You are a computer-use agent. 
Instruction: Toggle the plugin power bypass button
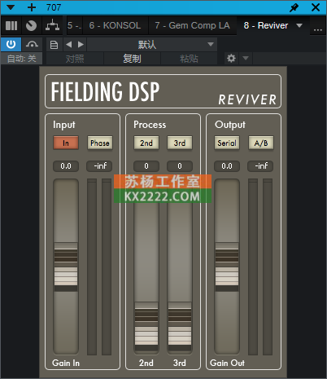coord(11,44)
